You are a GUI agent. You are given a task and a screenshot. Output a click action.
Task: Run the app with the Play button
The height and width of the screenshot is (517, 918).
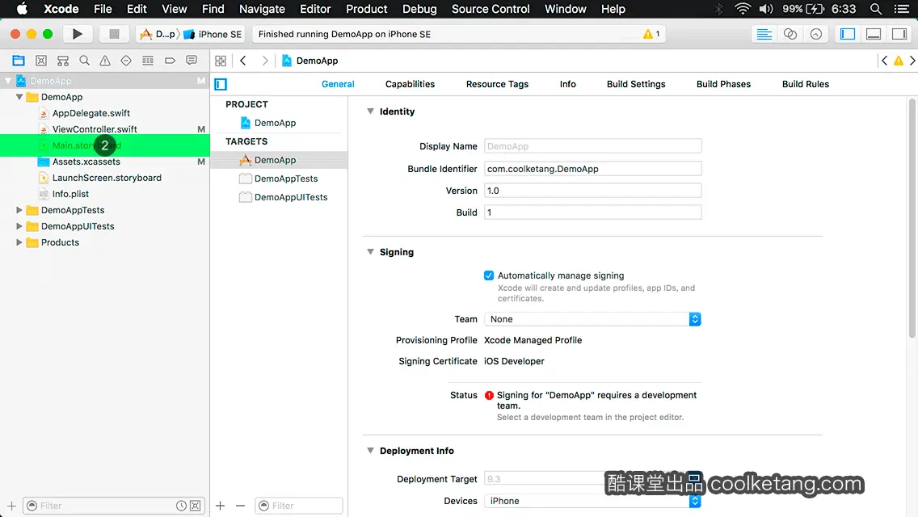[77, 34]
